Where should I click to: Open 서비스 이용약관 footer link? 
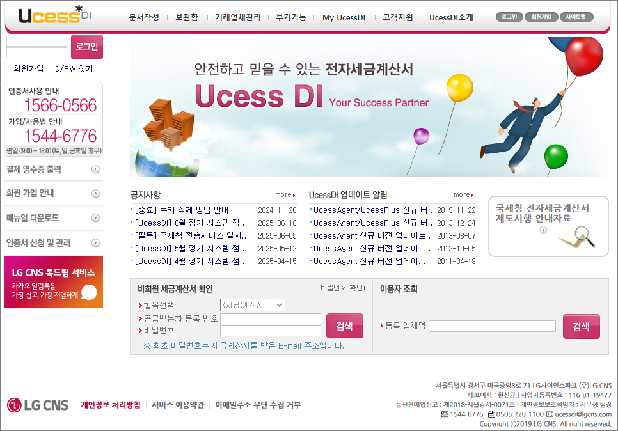point(178,405)
